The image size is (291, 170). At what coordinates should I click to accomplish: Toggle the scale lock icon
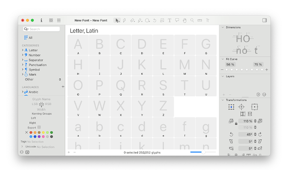point(236,124)
